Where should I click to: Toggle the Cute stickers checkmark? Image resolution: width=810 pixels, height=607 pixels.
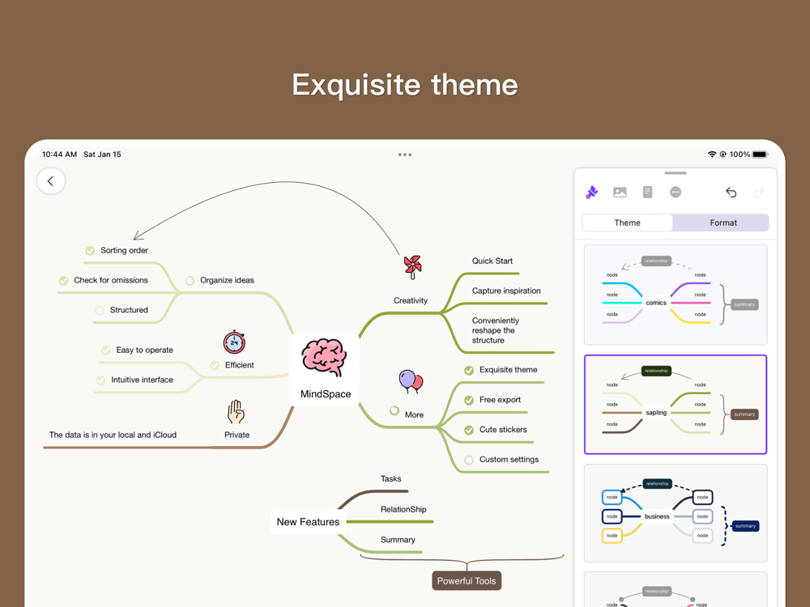point(469,430)
